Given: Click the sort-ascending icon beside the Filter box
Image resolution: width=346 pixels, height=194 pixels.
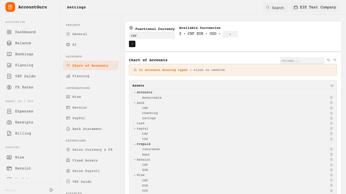Looking at the screenshot, I should click(335, 60).
